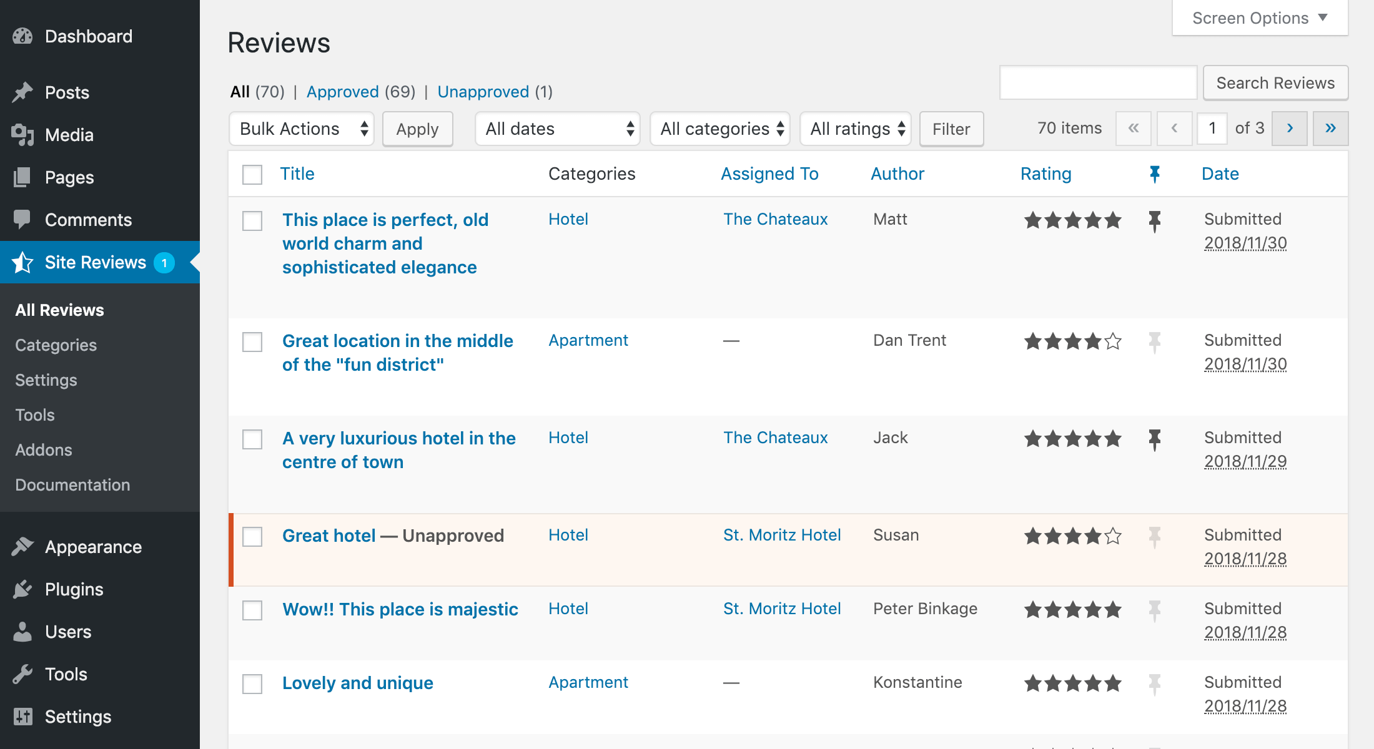The width and height of the screenshot is (1374, 749).
Task: Unpin the Matt review using pin icon
Action: pos(1154,221)
